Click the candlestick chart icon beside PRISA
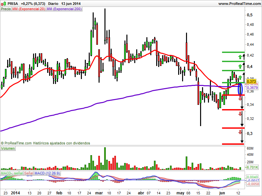262x196 pixels. pos(3,3)
